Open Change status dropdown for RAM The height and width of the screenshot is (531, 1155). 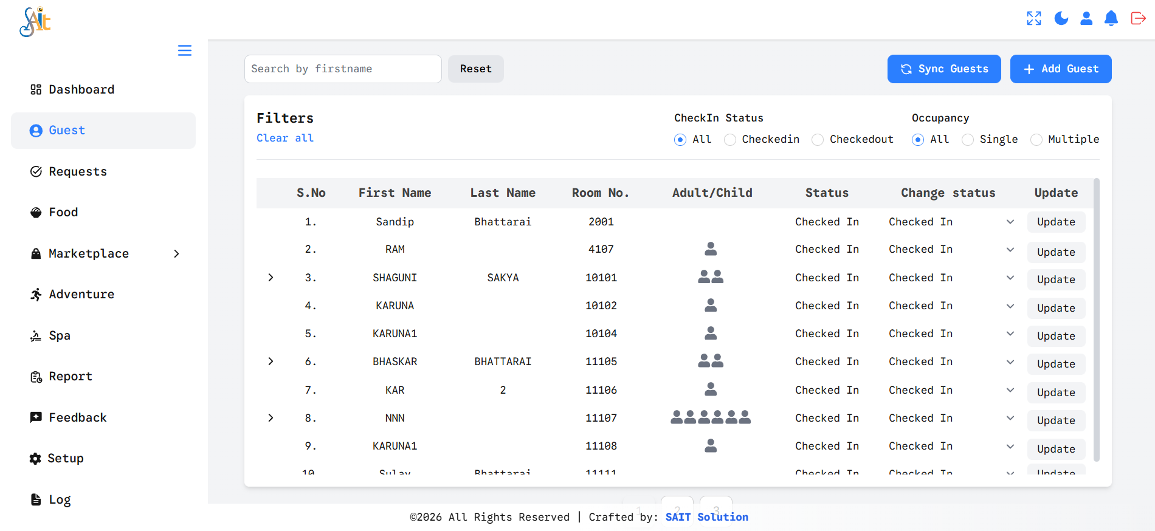coord(951,249)
